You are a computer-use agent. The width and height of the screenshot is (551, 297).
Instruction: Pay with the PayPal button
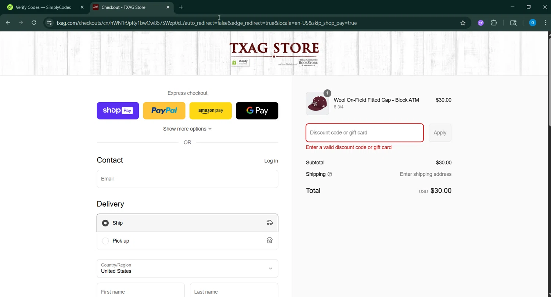click(x=164, y=111)
